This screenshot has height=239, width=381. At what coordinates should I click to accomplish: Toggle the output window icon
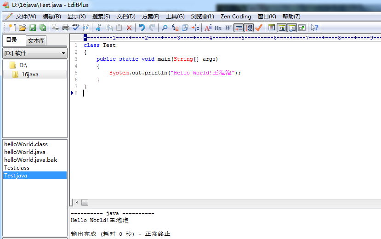(x=292, y=28)
